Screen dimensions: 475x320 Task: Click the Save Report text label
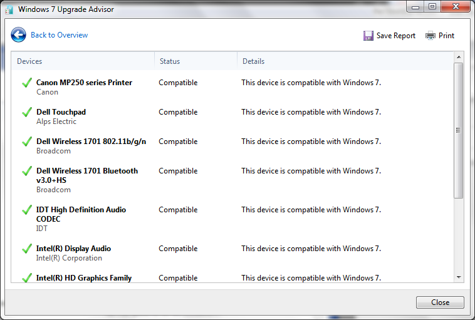tap(395, 36)
